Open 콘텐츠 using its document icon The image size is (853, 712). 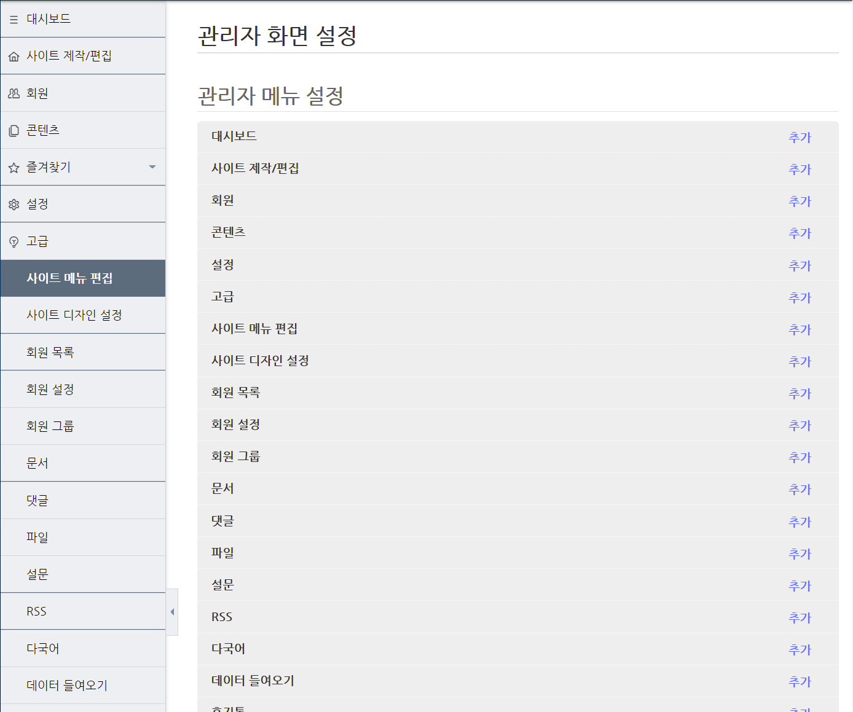[x=14, y=130]
